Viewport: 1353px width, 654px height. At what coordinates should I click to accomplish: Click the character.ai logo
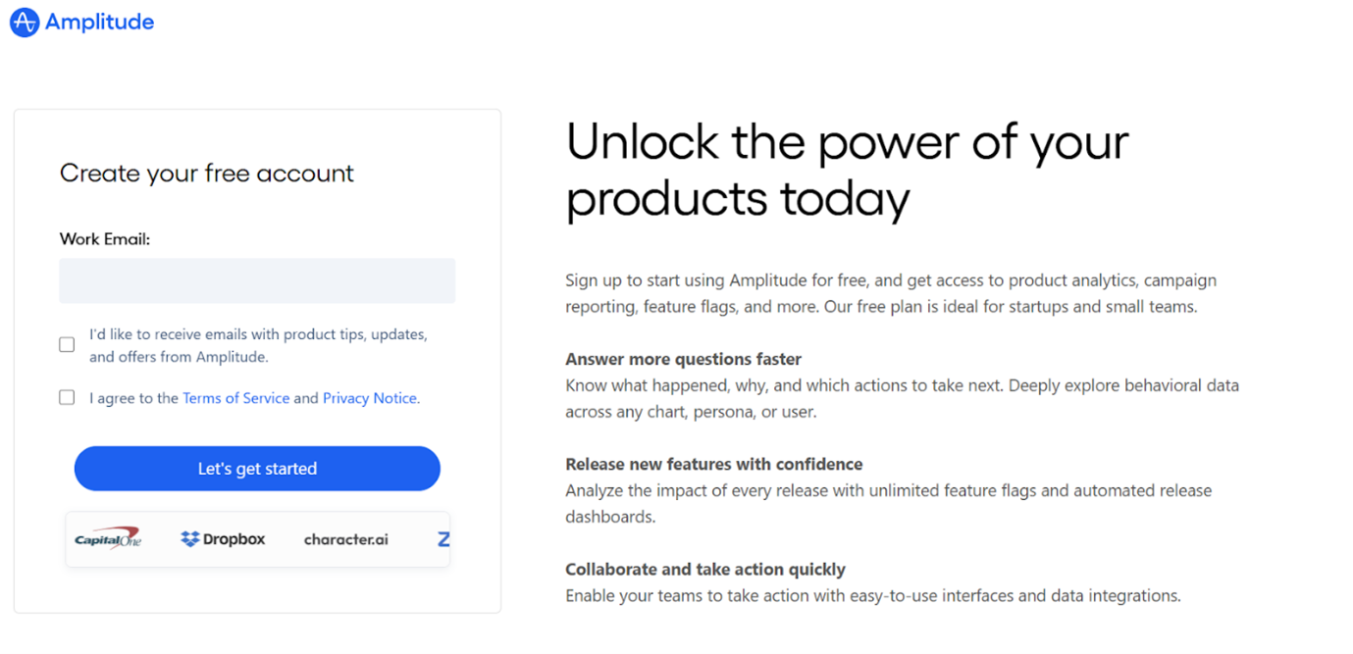346,539
